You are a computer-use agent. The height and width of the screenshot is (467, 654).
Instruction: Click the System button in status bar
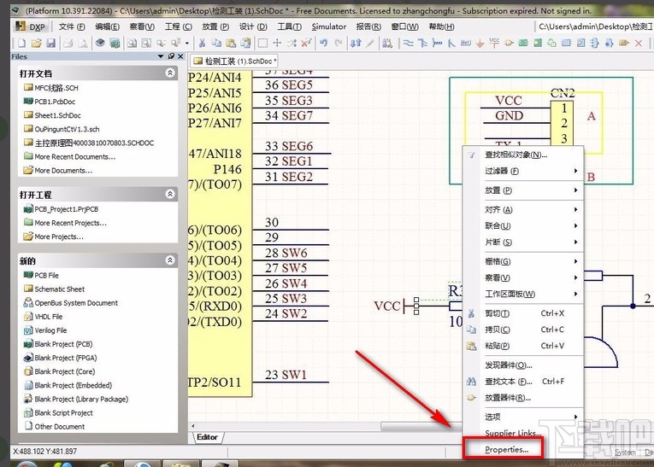click(625, 452)
